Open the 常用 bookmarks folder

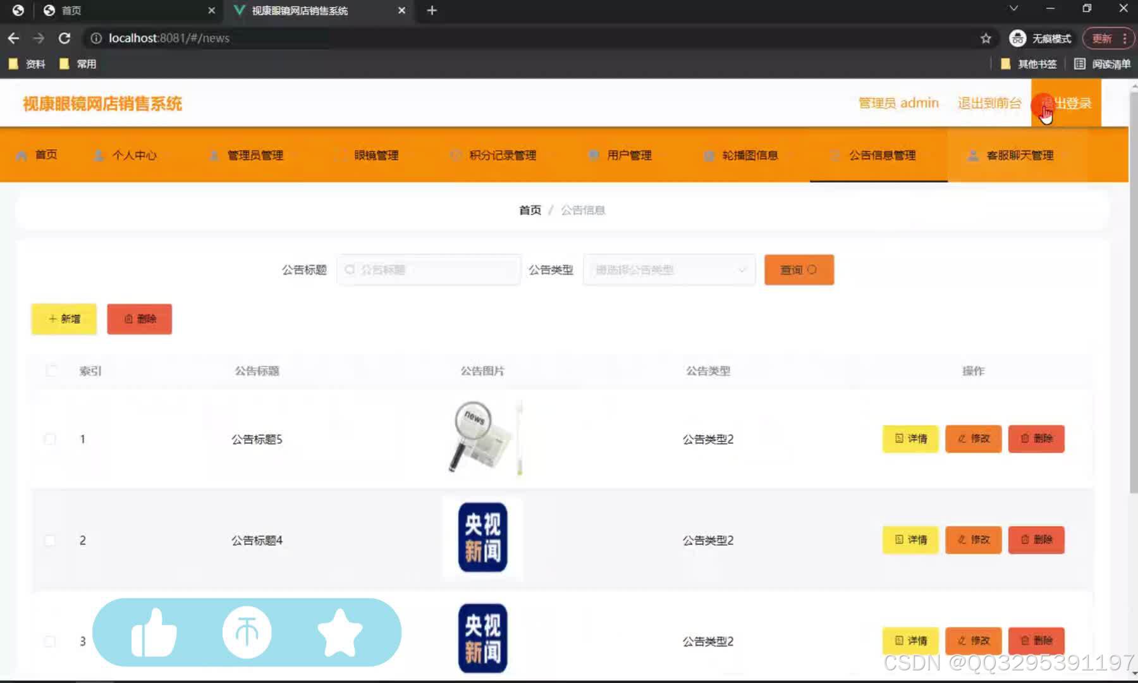(77, 64)
